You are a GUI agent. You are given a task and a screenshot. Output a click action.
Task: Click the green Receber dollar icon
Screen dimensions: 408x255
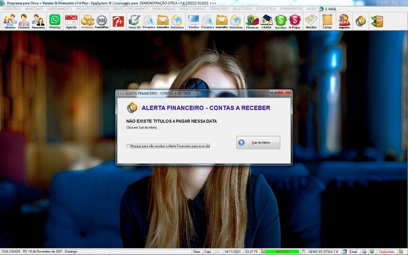click(x=281, y=21)
